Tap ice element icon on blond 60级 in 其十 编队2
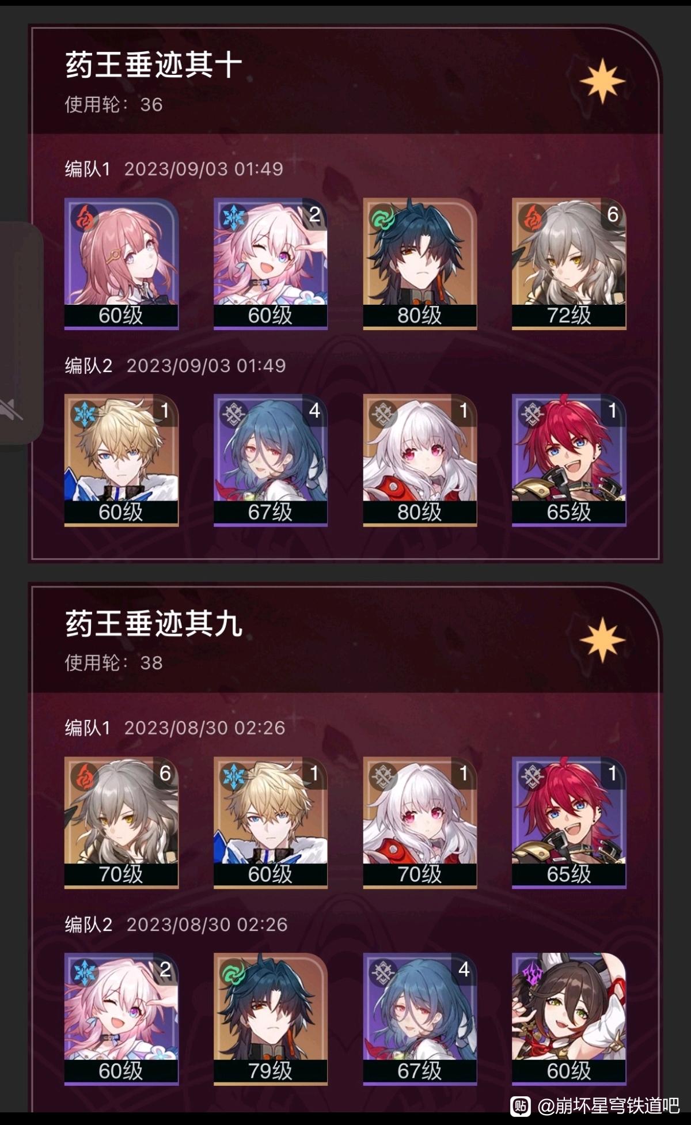This screenshot has width=691, height=1125. click(85, 414)
